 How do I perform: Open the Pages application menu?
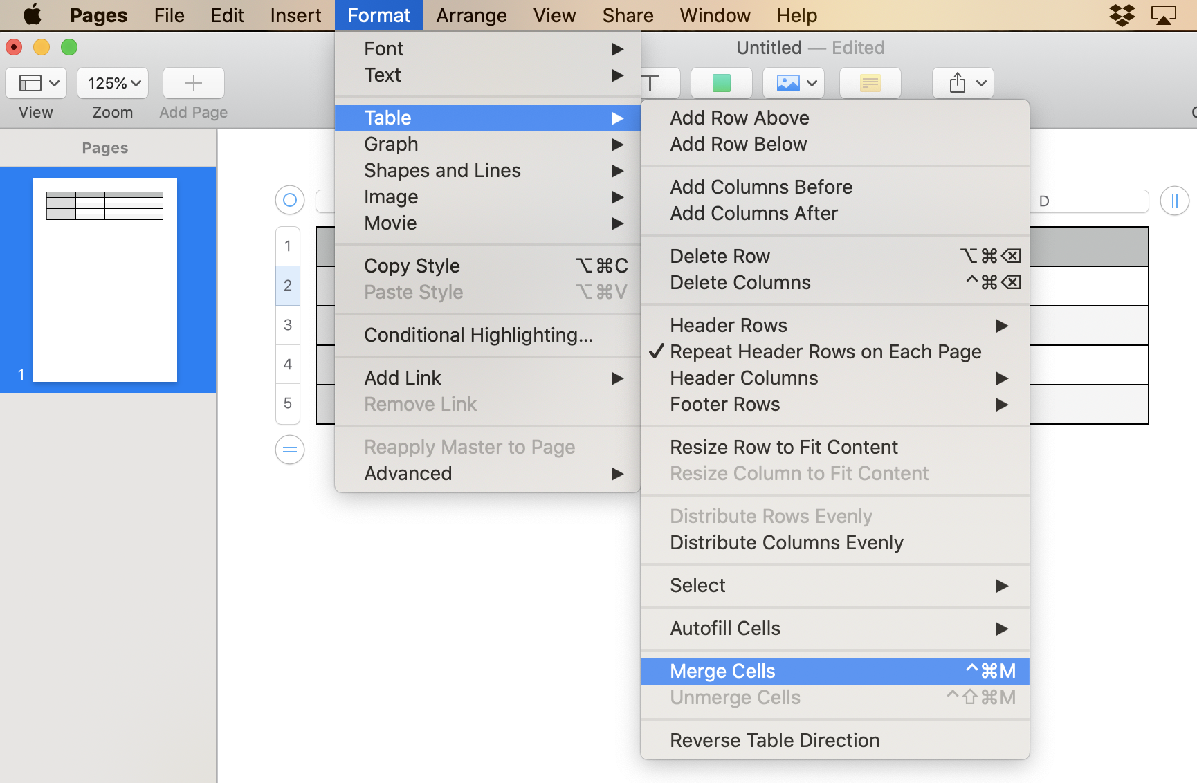(98, 15)
